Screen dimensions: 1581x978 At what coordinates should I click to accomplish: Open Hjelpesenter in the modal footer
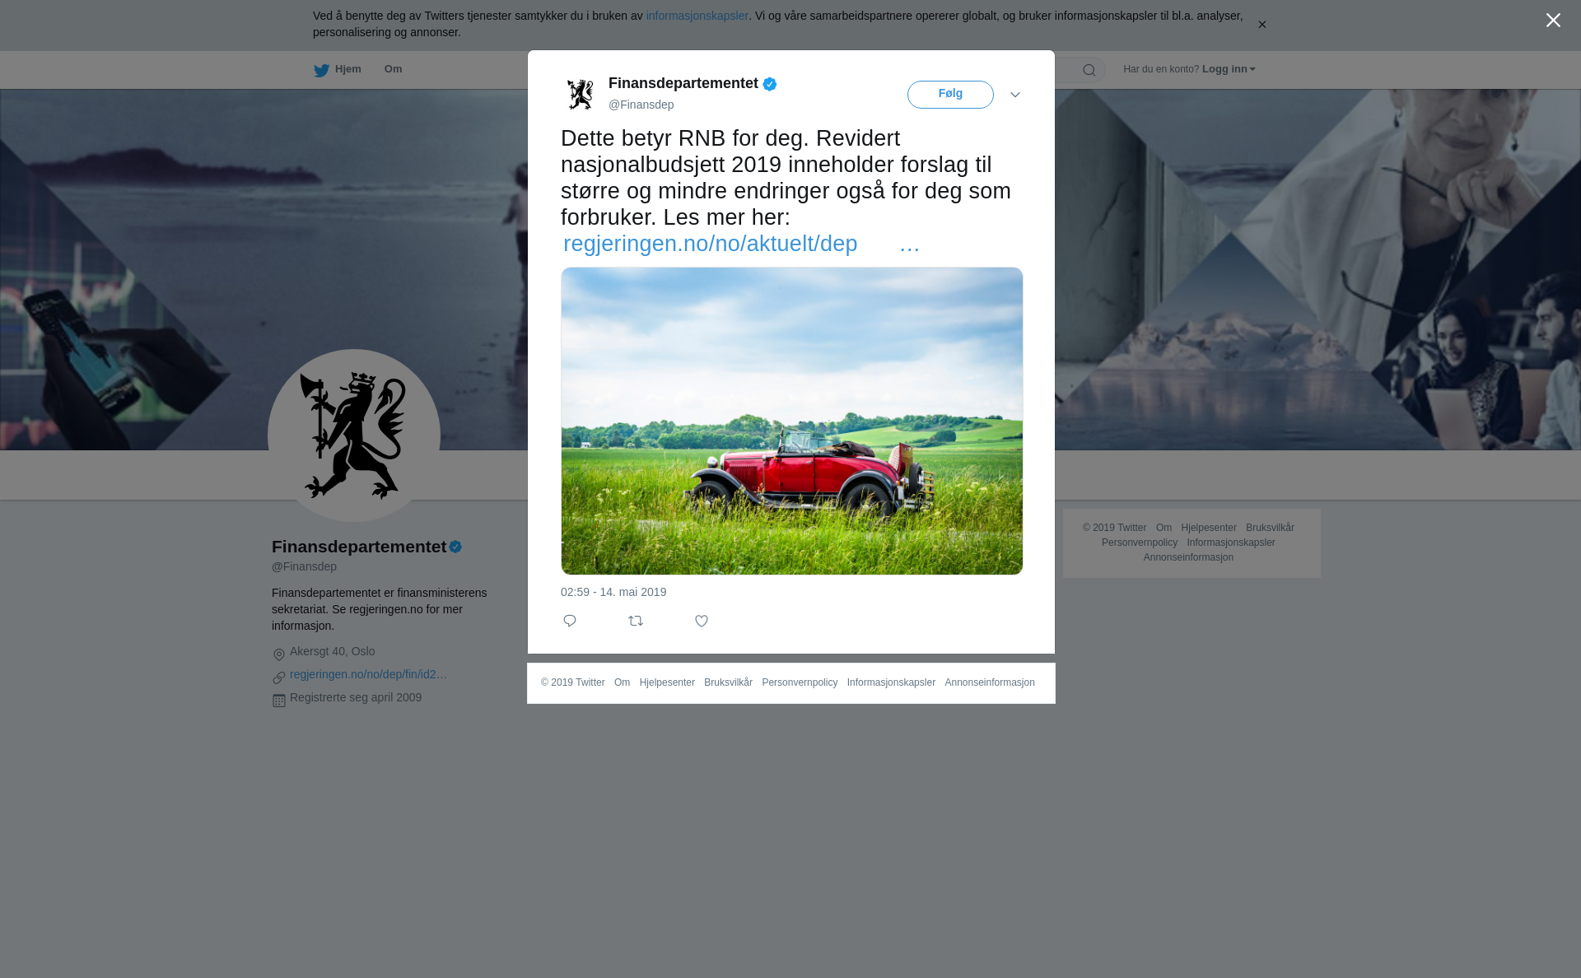coord(667,682)
